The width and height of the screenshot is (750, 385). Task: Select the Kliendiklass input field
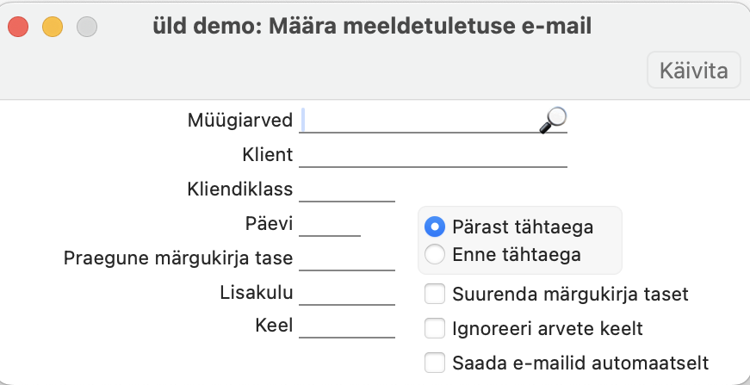[346, 189]
